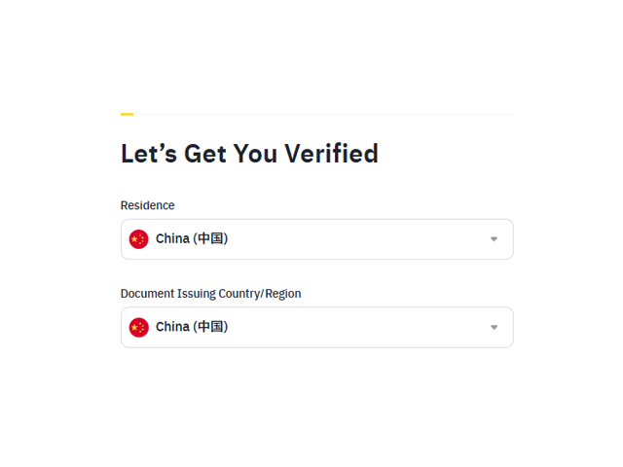Click the Residence field label
The image size is (623, 467).
147,205
